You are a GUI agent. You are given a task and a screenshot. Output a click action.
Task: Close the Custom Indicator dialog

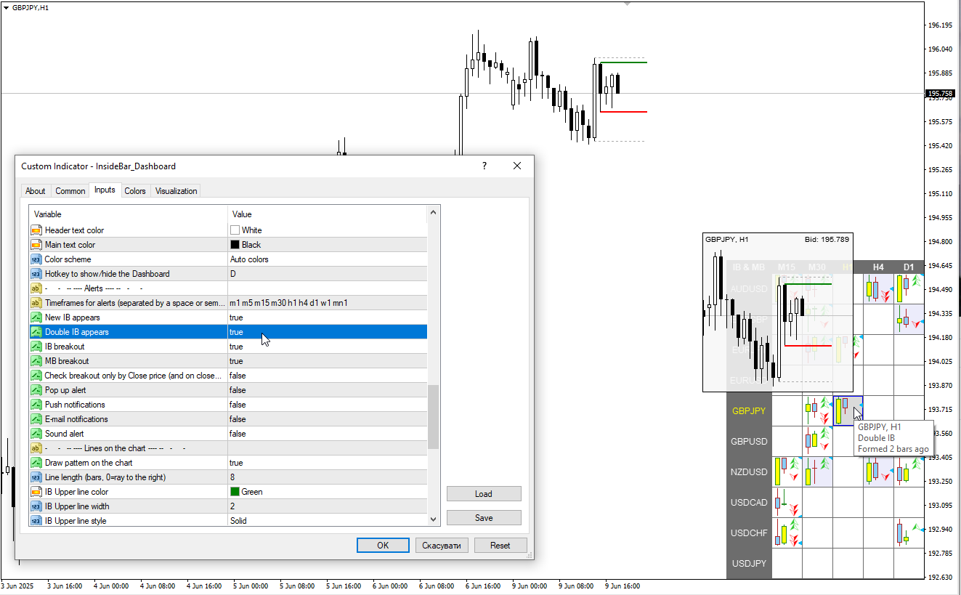(x=517, y=166)
